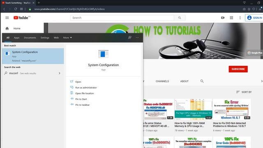Click the Google Plus banner link
This screenshot has width=263, height=148.
[255, 53]
